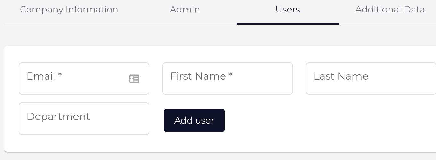Focus the First Name input field
The image size is (436, 160).
(x=228, y=79)
